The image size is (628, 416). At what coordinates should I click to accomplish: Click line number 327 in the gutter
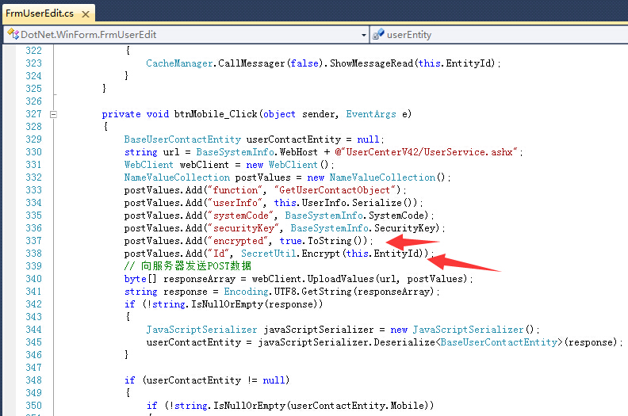click(x=33, y=114)
